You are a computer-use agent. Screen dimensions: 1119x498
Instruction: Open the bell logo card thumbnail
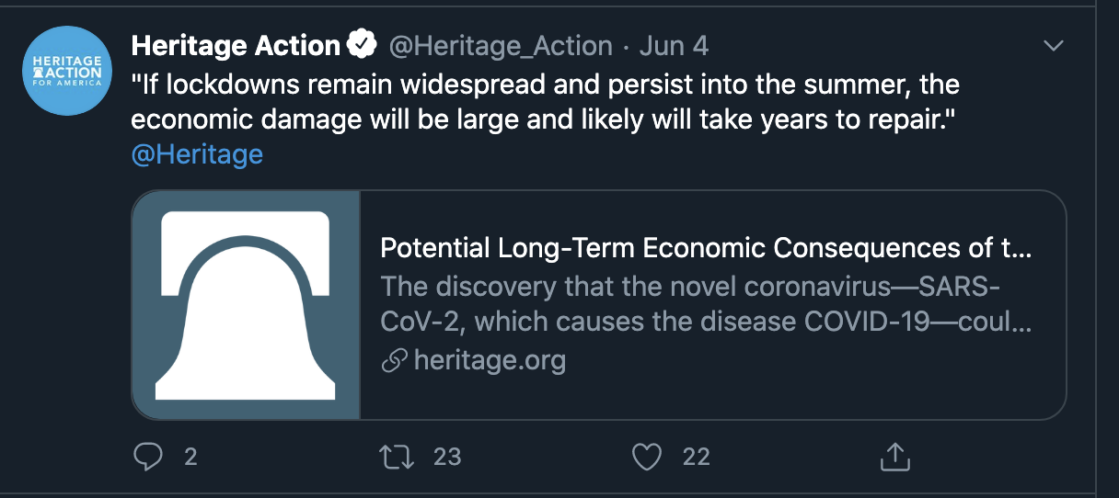[x=246, y=305]
